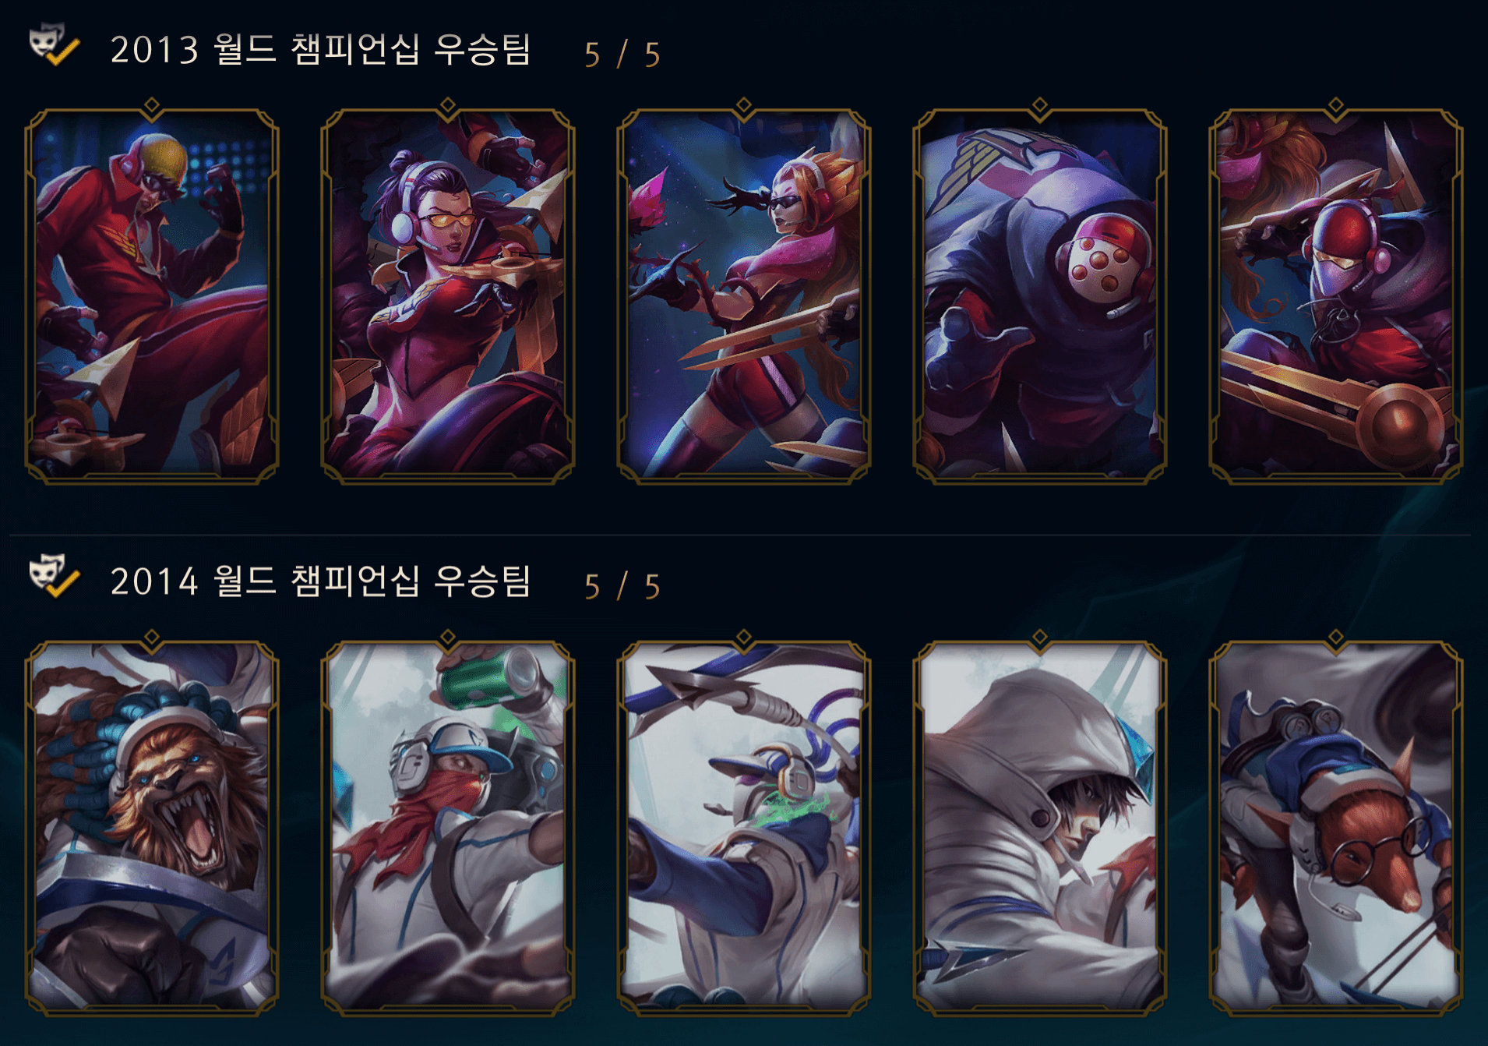This screenshot has height=1046, width=1488.
Task: Select the SSW Thresh skin card
Action: pos(744,828)
